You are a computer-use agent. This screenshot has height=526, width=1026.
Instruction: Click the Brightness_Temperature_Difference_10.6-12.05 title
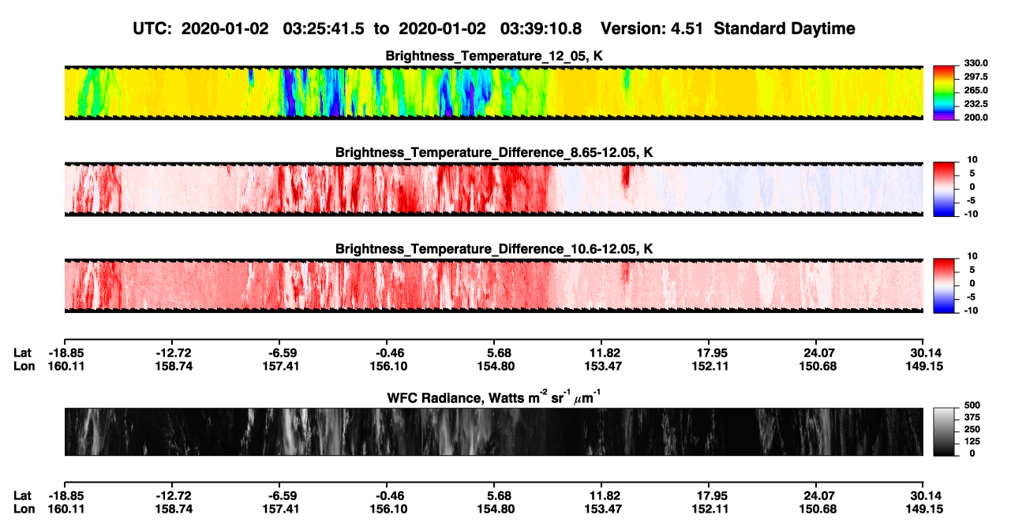coord(494,249)
